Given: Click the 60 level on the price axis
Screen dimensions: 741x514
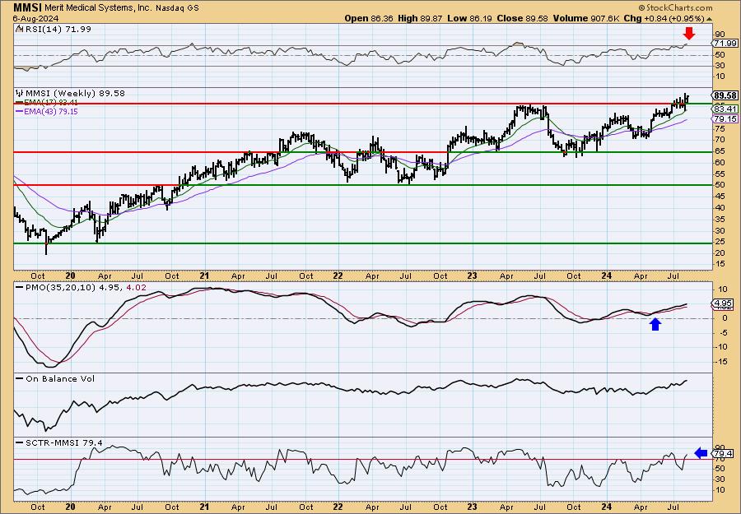Looking at the screenshot, I should point(718,162).
